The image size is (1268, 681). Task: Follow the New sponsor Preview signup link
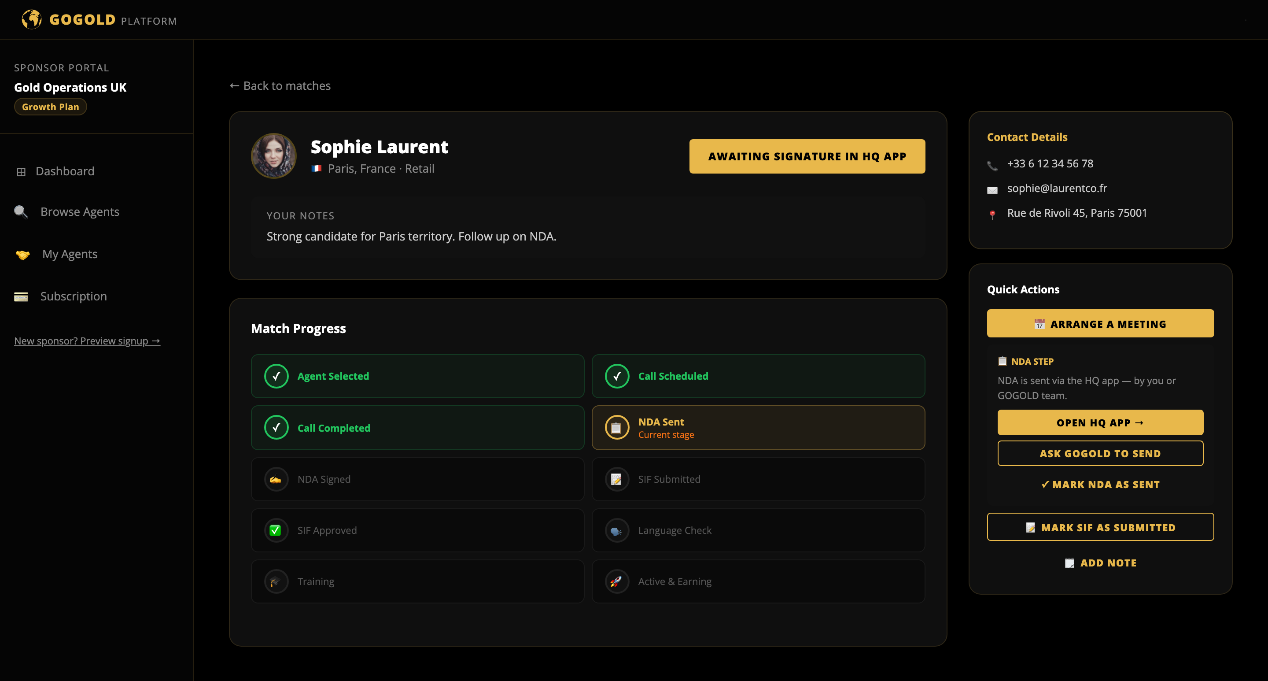tap(87, 341)
